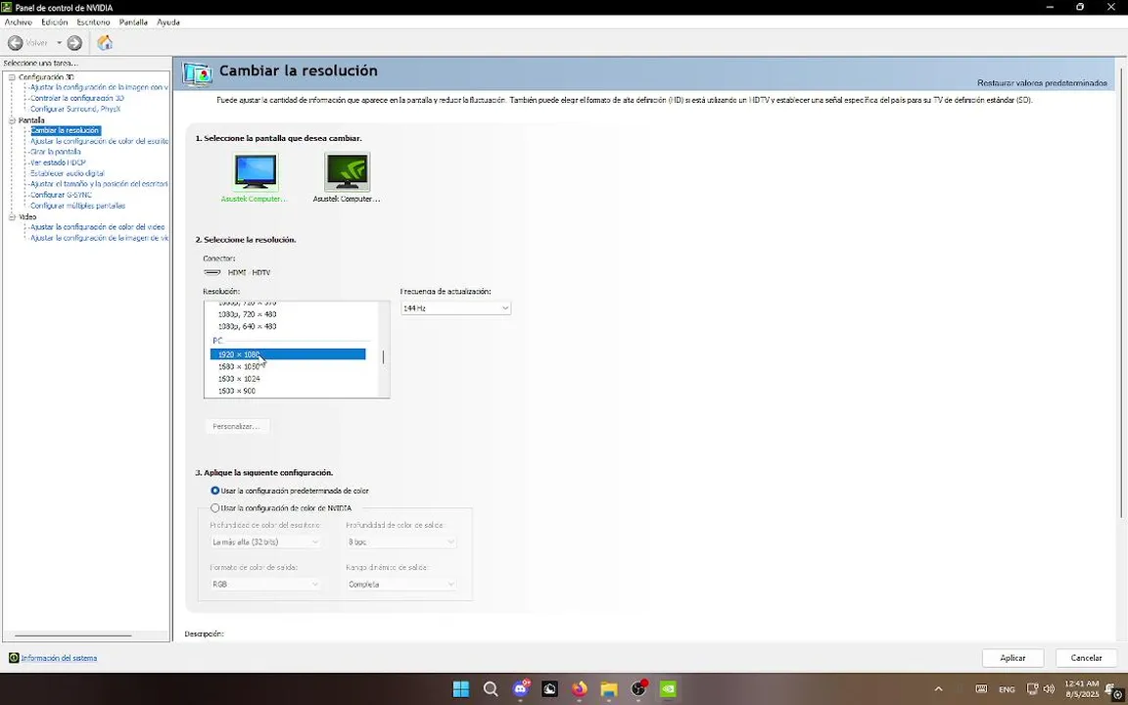
Task: Go to the Home page icon
Action: pos(105,42)
